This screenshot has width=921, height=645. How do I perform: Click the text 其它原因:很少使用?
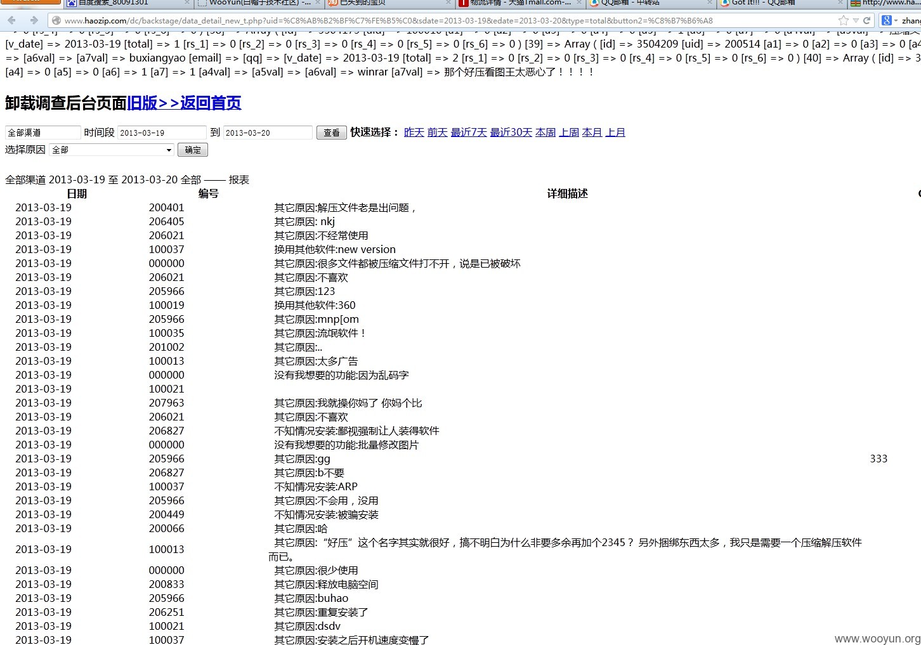(x=316, y=570)
